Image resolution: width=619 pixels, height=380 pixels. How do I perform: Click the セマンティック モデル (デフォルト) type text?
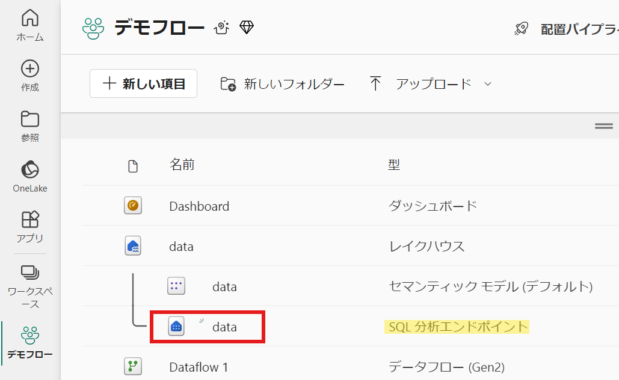point(491,287)
